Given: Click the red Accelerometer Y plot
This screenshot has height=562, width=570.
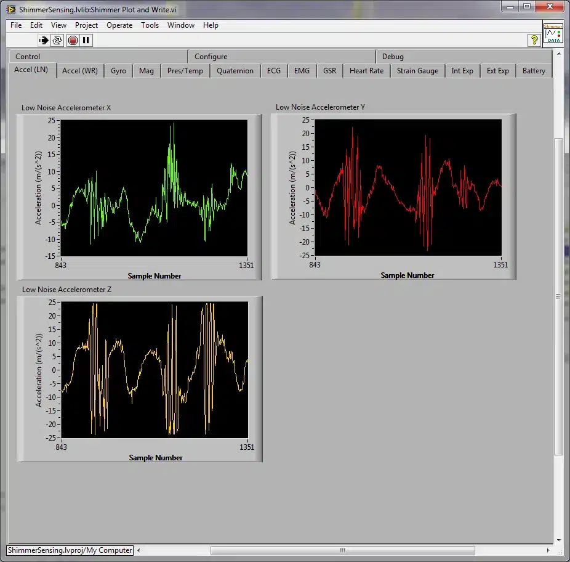Looking at the screenshot, I should [408, 187].
